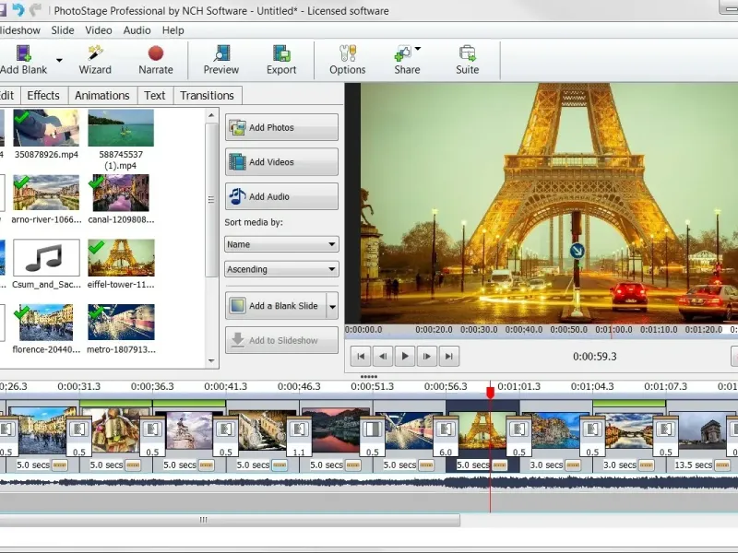Open the Ascending sort order dropdown
The image size is (738, 553).
pyautogui.click(x=281, y=269)
